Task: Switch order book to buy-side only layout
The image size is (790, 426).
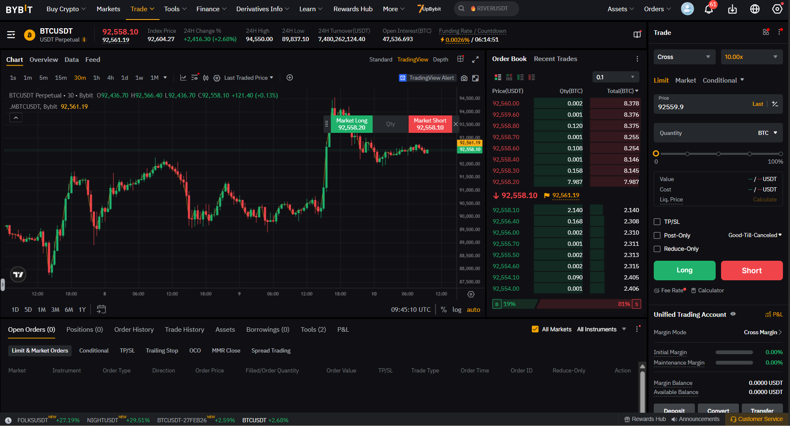Action: pos(520,77)
